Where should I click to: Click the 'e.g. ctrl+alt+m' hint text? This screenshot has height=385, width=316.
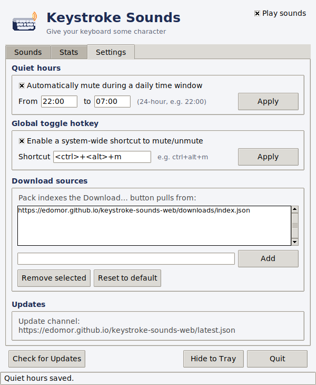[x=183, y=157]
